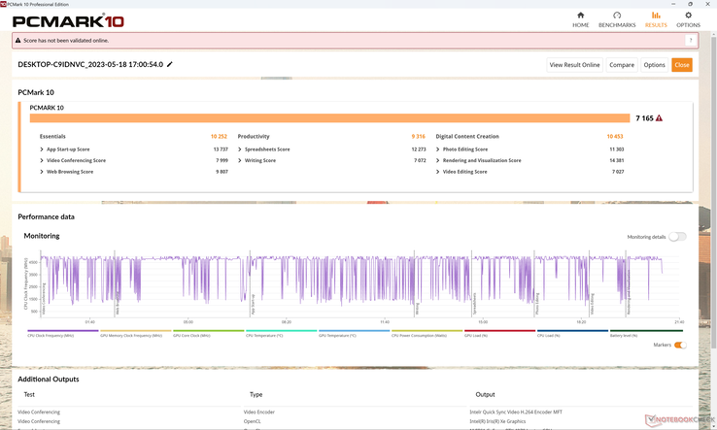
Task: Click the Test column header
Action: point(29,394)
